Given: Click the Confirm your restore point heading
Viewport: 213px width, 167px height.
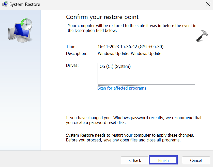Looking at the screenshot, I should click(x=102, y=17).
